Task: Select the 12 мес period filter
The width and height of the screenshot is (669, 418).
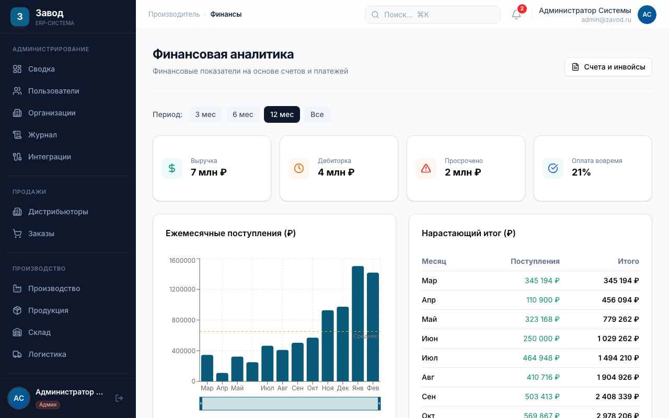Action: 282,114
